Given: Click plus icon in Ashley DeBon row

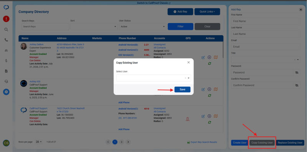Looking at the screenshot, I should [x=209, y=57].
